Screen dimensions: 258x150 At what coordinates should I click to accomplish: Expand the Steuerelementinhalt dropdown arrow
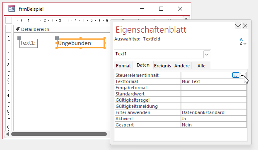pos(236,75)
